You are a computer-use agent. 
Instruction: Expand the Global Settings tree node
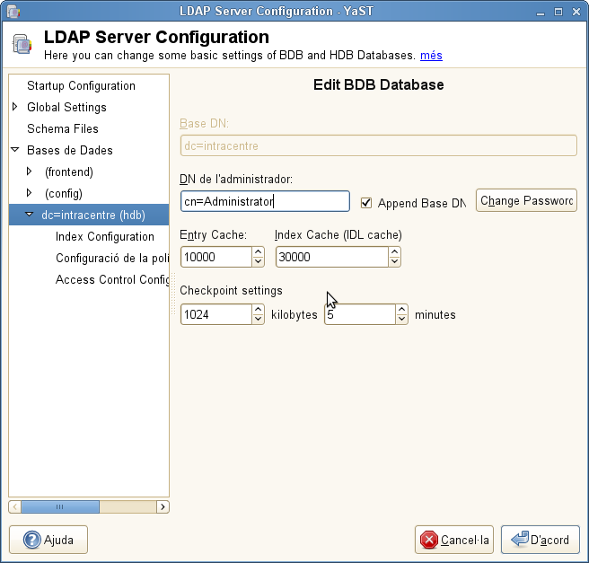(x=14, y=108)
